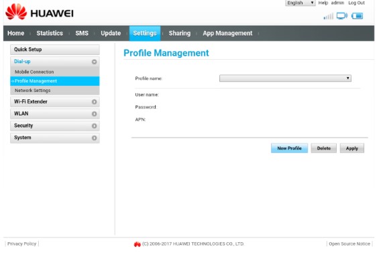Click the battery status icon
Viewport: 377px width, 253px height.
click(x=357, y=16)
